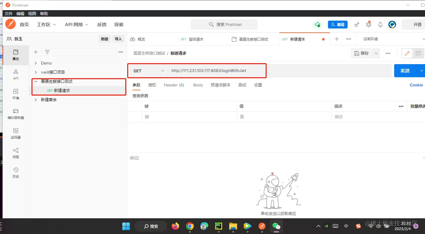Open Chrome from the taskbar

[190, 226]
